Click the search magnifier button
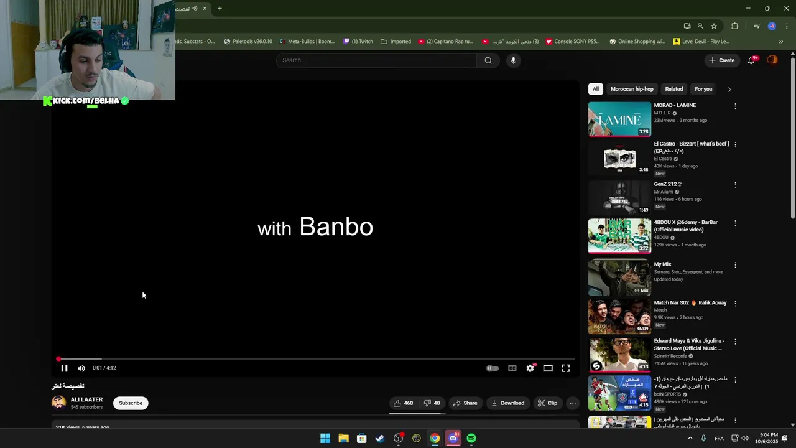This screenshot has height=448, width=796. click(488, 60)
